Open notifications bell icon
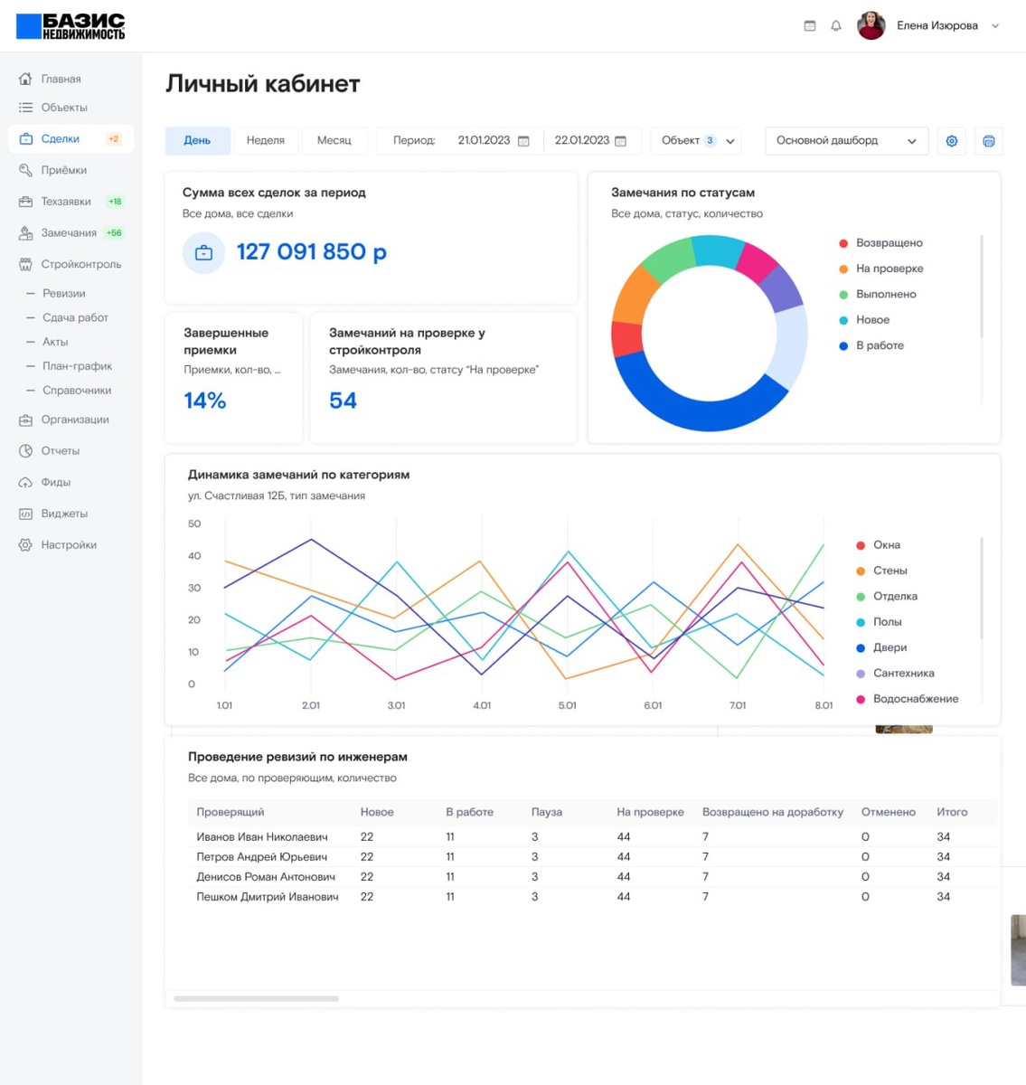This screenshot has width=1026, height=1085. pos(836,26)
